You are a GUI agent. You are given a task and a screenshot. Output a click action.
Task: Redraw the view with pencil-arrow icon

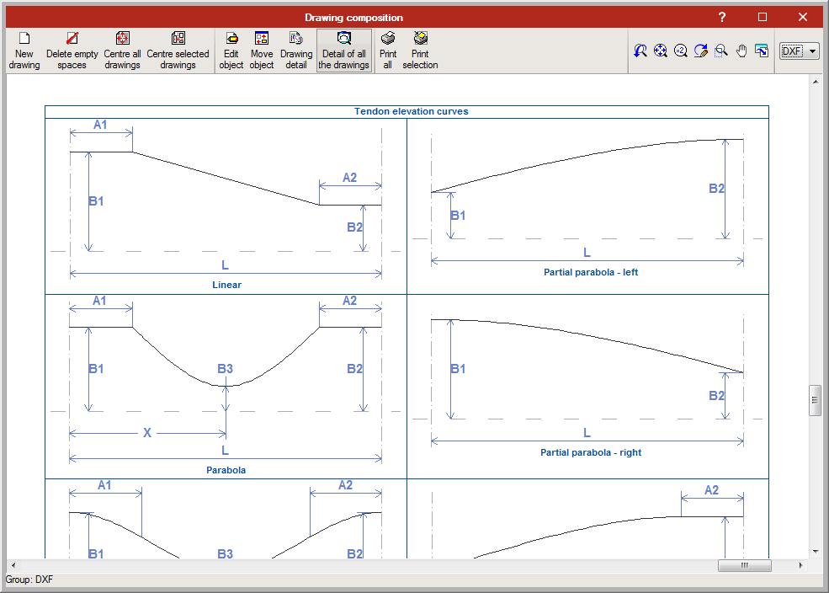(x=701, y=51)
